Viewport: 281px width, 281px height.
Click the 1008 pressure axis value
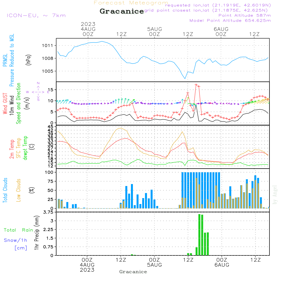click(47, 58)
